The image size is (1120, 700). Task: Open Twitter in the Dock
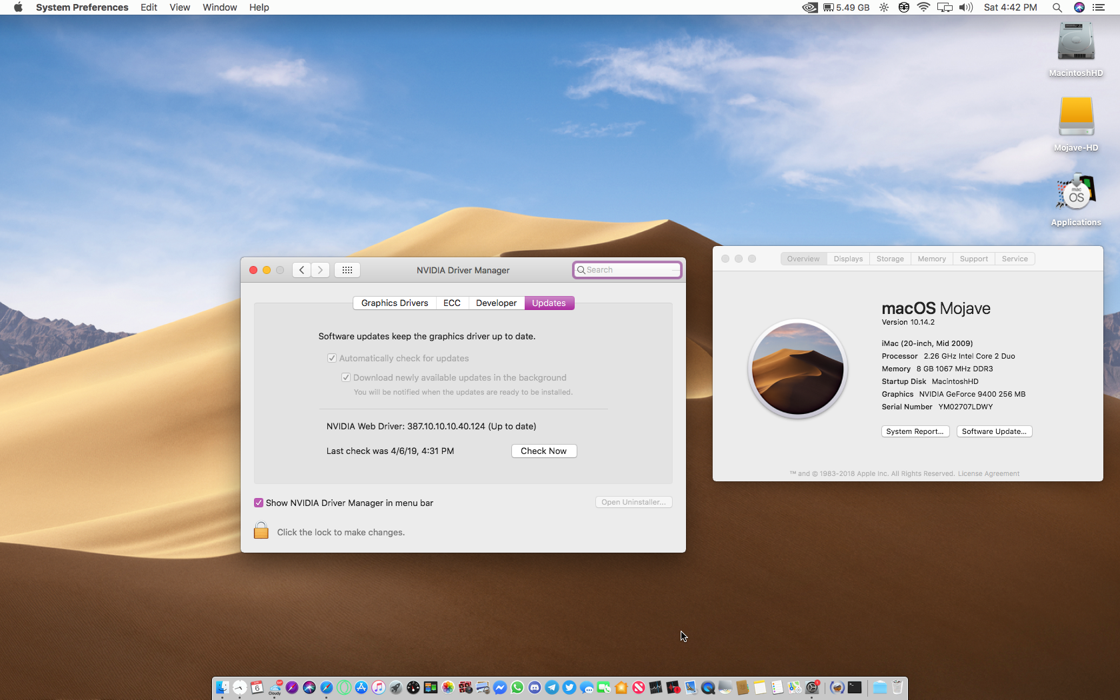coord(569,687)
